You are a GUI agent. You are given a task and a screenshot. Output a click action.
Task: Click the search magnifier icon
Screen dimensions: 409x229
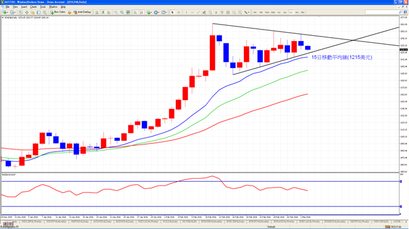pos(400,12)
